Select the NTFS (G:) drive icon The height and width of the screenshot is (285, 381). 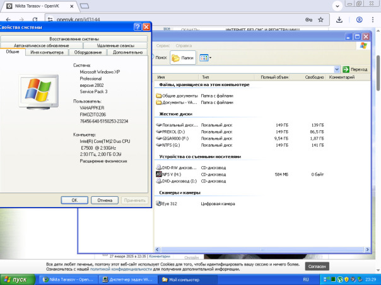coord(159,145)
